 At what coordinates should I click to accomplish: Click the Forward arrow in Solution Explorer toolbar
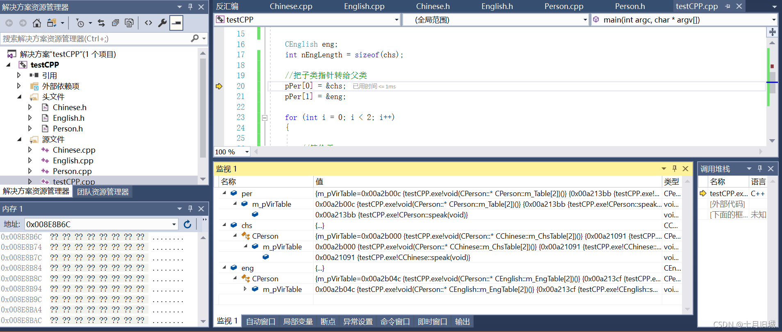tap(23, 23)
